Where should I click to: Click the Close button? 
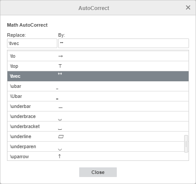(98, 172)
